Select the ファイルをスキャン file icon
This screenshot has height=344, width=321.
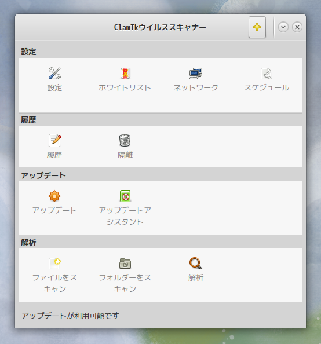coord(54,264)
